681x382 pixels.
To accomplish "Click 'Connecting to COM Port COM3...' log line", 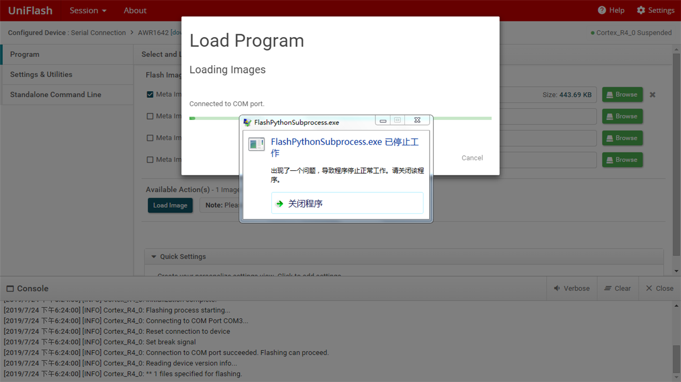I will 126,321.
